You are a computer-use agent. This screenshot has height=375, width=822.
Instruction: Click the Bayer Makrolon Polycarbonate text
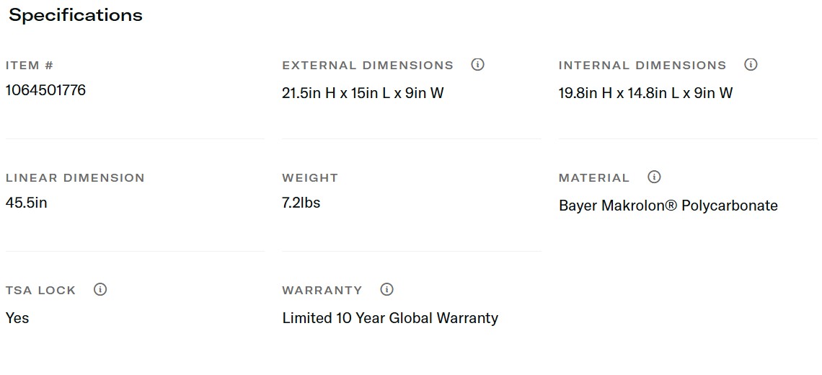click(x=668, y=206)
